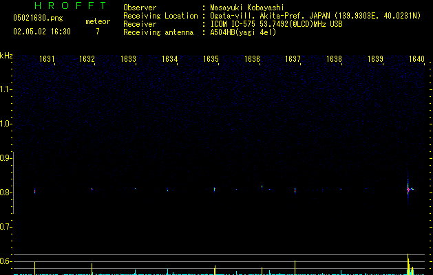433x275 pixels.
Task: Click the Receiving antenna label
Action: click(158, 32)
